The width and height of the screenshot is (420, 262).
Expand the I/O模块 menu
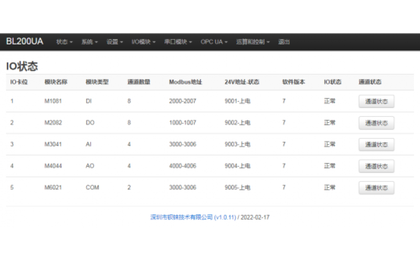coord(143,42)
